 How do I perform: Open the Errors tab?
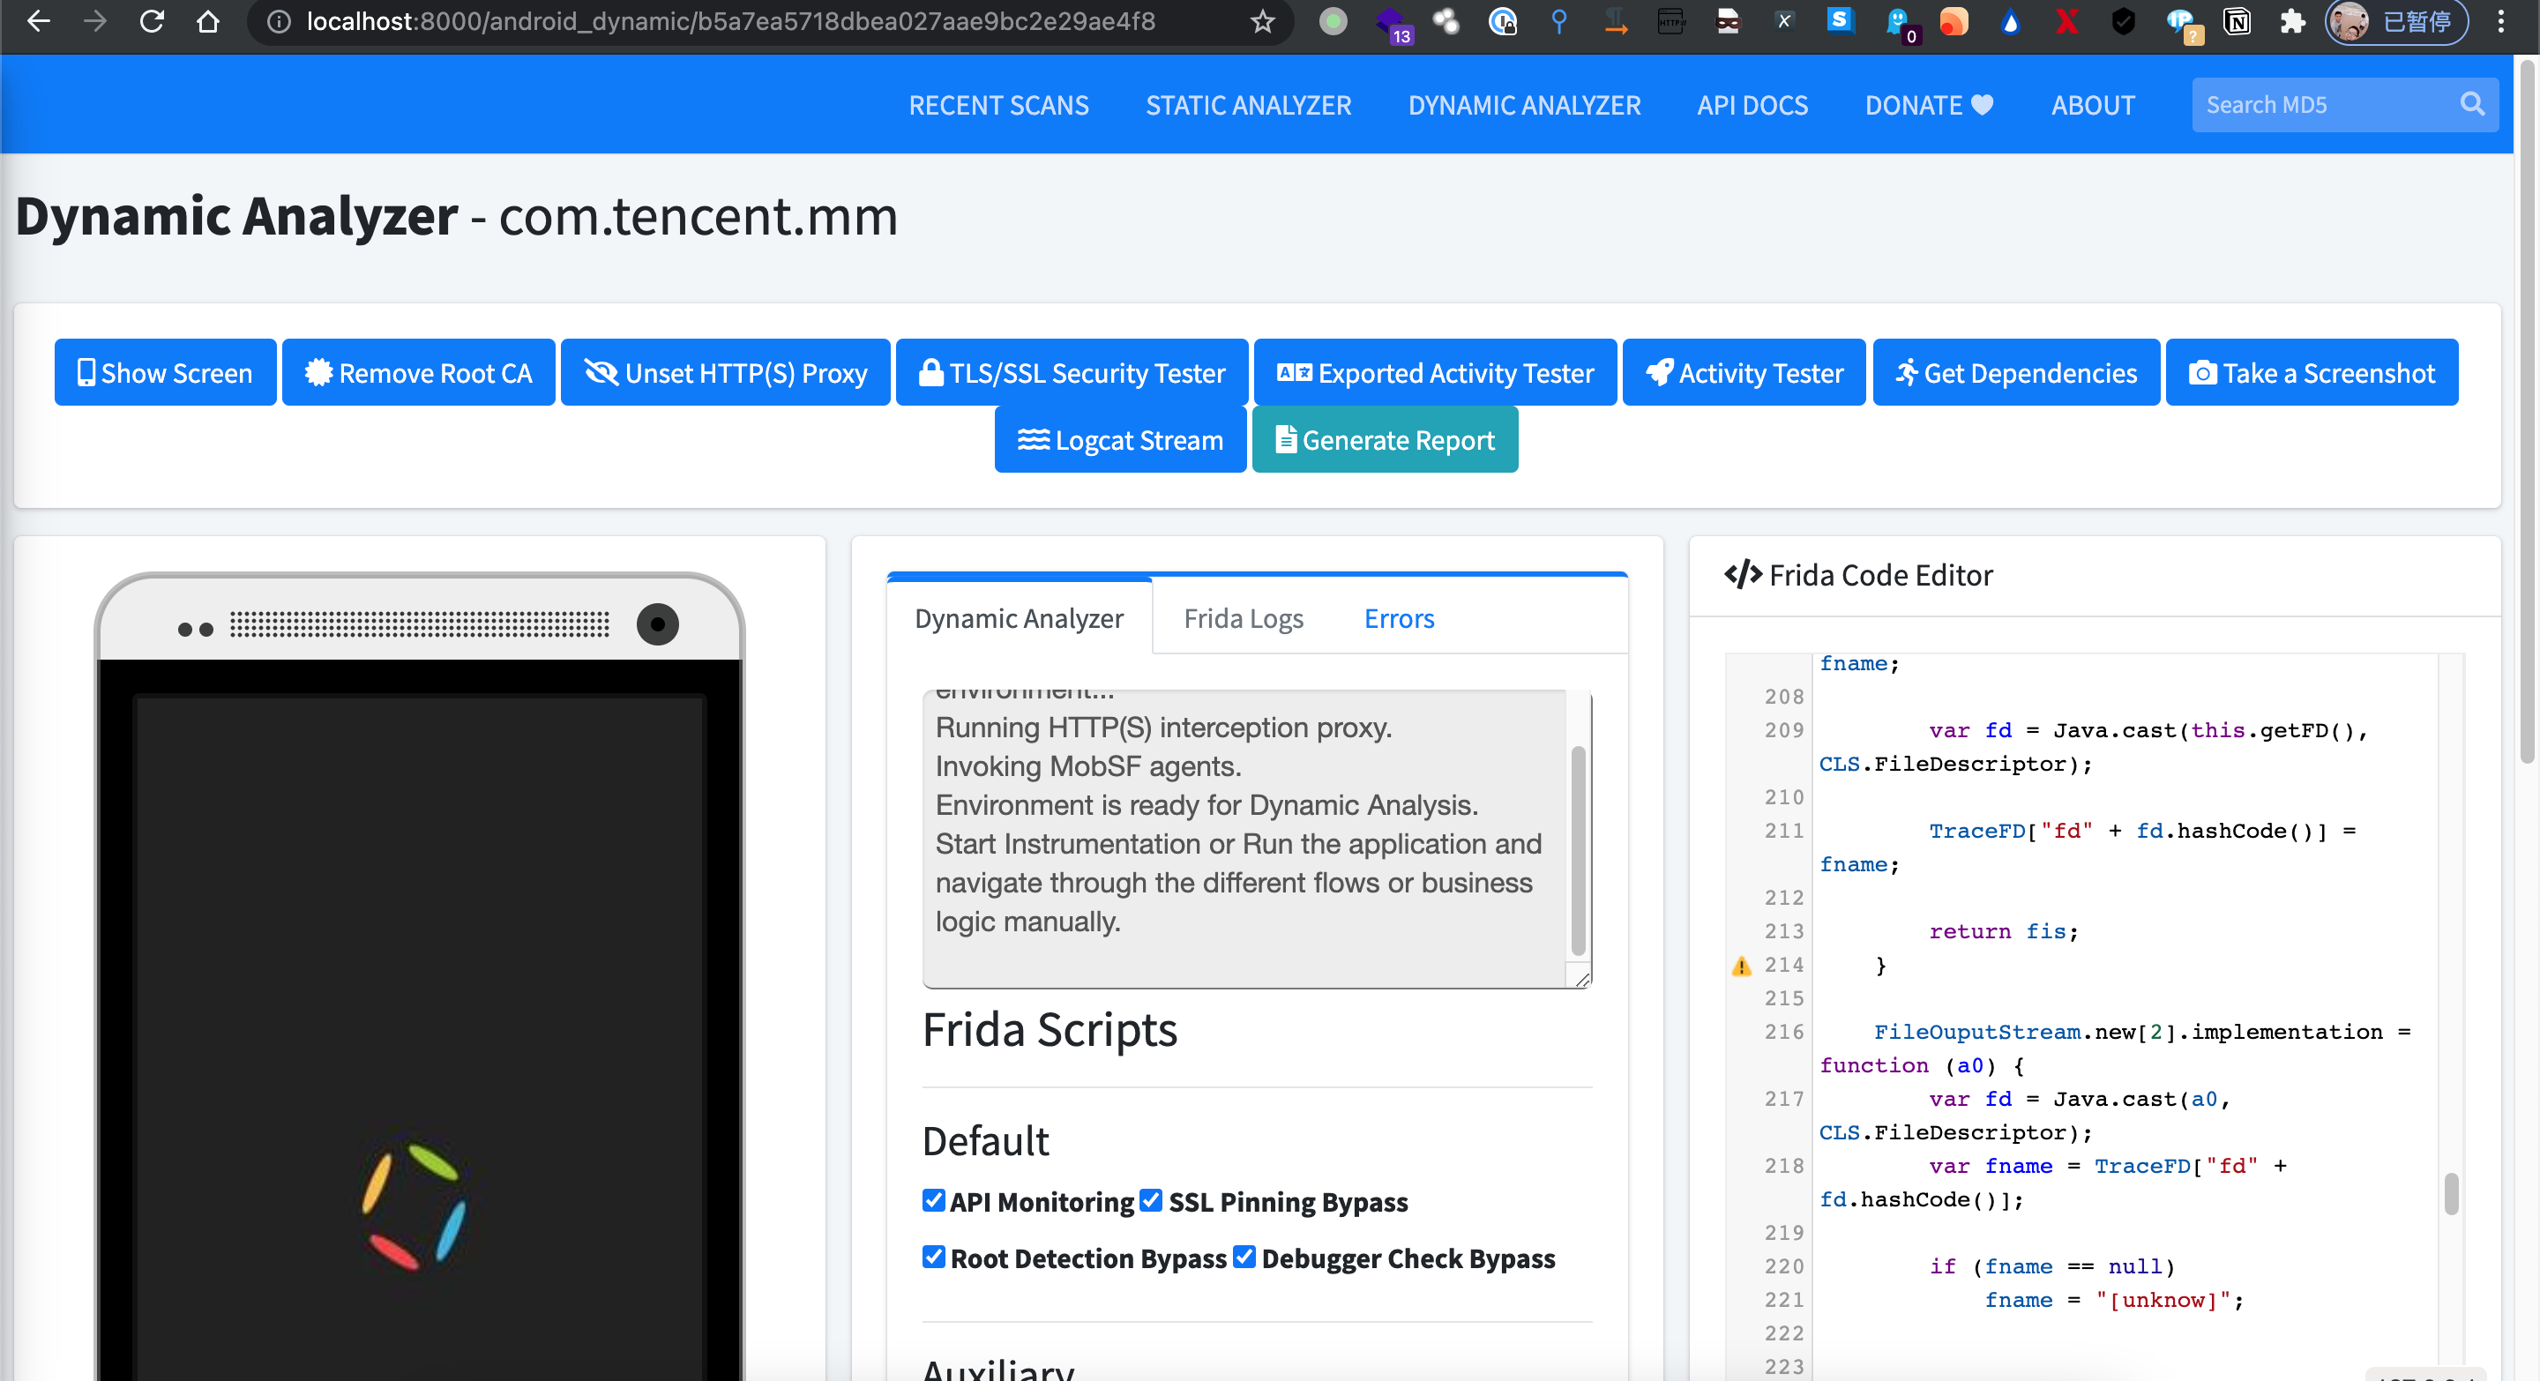(1398, 618)
